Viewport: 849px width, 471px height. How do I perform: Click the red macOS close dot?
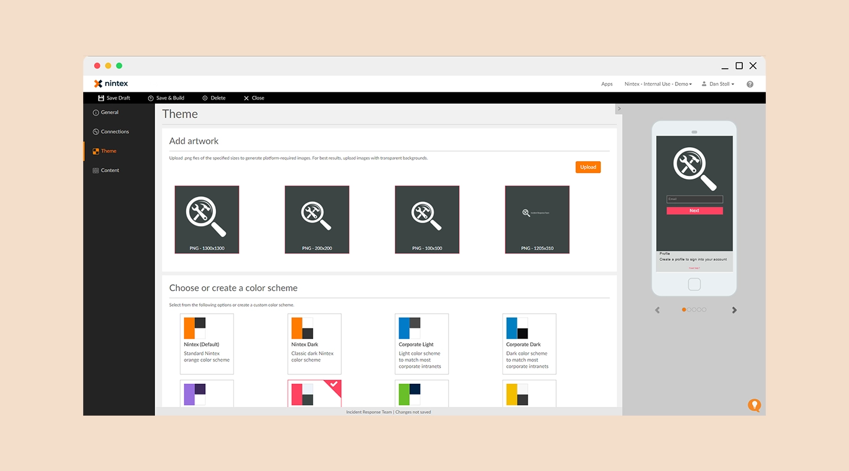pos(97,66)
